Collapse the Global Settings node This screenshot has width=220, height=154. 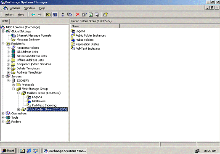pos(3,31)
